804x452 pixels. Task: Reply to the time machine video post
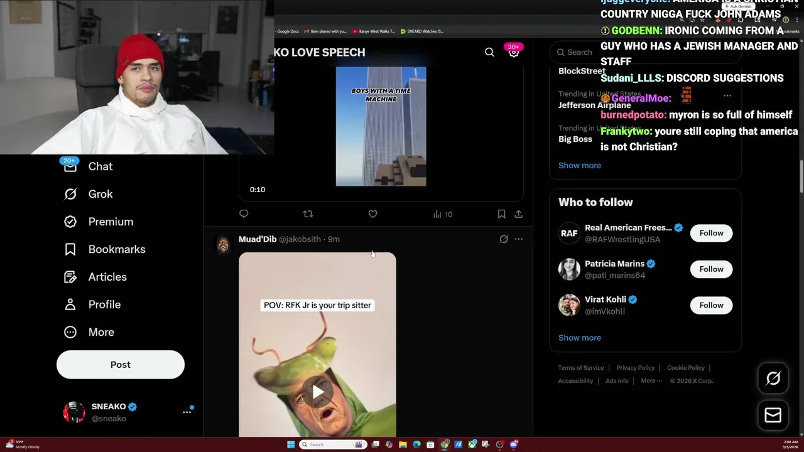pyautogui.click(x=244, y=214)
